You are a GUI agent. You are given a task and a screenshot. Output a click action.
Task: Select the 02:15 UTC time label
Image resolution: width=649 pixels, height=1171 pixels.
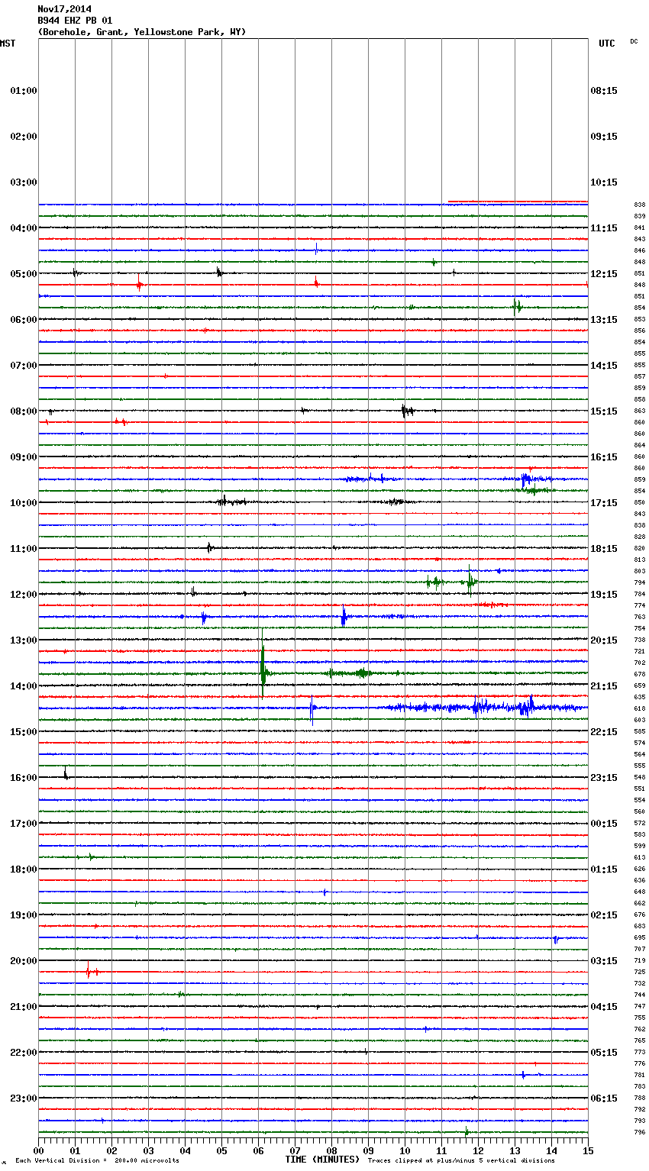(604, 915)
